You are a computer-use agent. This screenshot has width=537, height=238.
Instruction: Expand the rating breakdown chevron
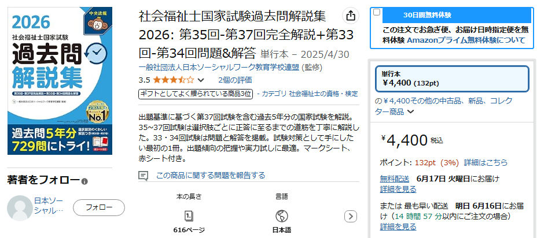pyautogui.click(x=201, y=80)
